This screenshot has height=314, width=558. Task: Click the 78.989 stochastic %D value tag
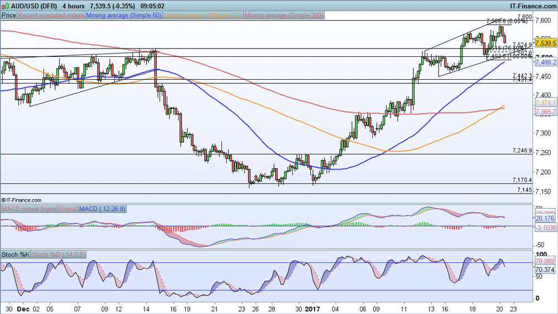coord(545,261)
